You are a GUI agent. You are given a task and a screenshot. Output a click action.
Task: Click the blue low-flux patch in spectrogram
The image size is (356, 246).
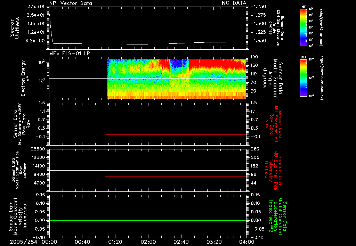(x=178, y=63)
